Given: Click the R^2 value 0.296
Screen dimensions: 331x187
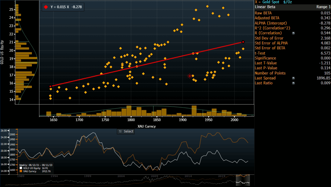Looking at the screenshot, I should 326,28.
